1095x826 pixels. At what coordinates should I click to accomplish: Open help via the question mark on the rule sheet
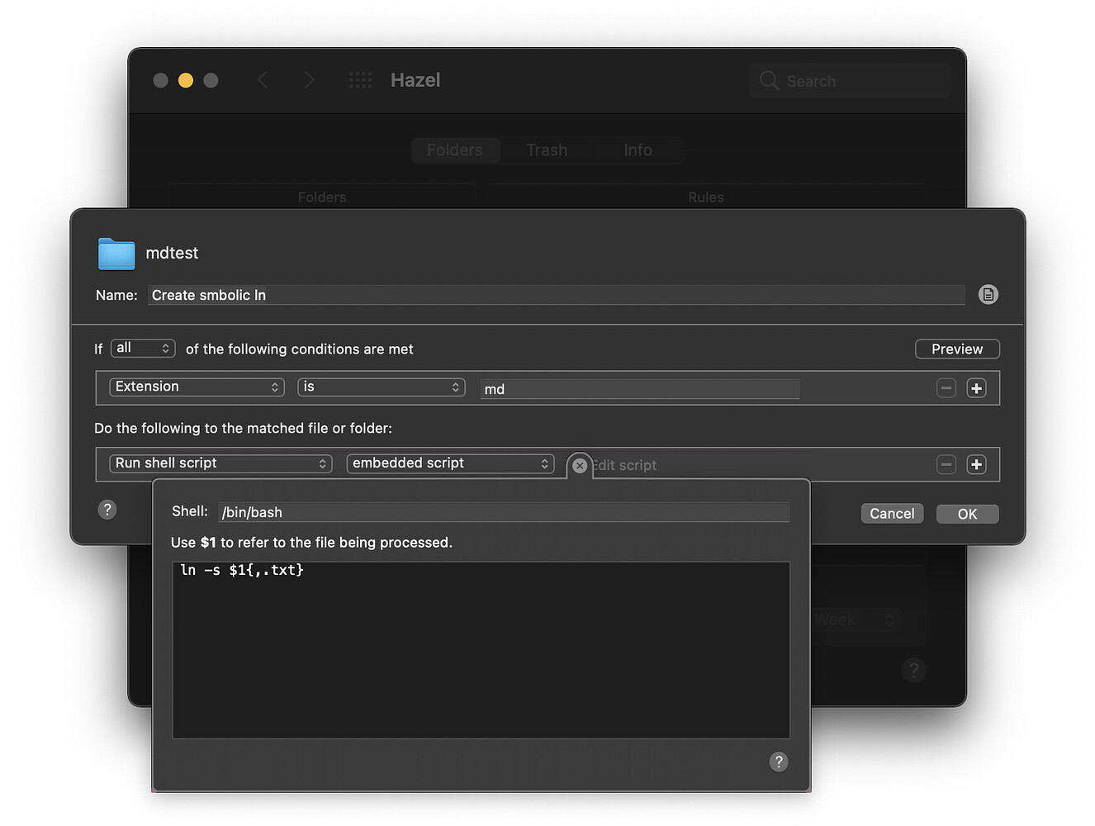click(107, 509)
